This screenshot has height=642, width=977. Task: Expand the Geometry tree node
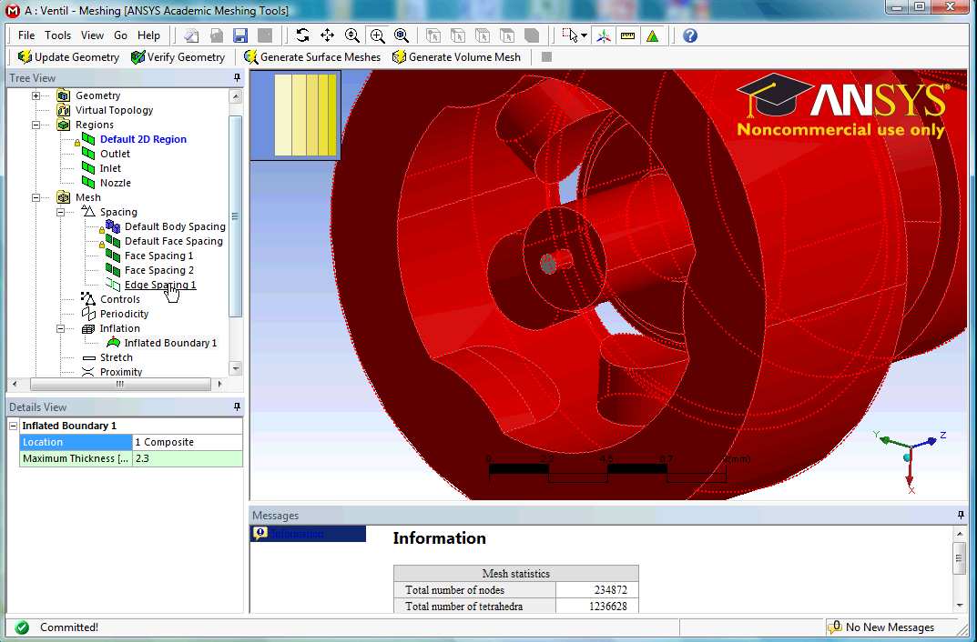pyautogui.click(x=36, y=95)
